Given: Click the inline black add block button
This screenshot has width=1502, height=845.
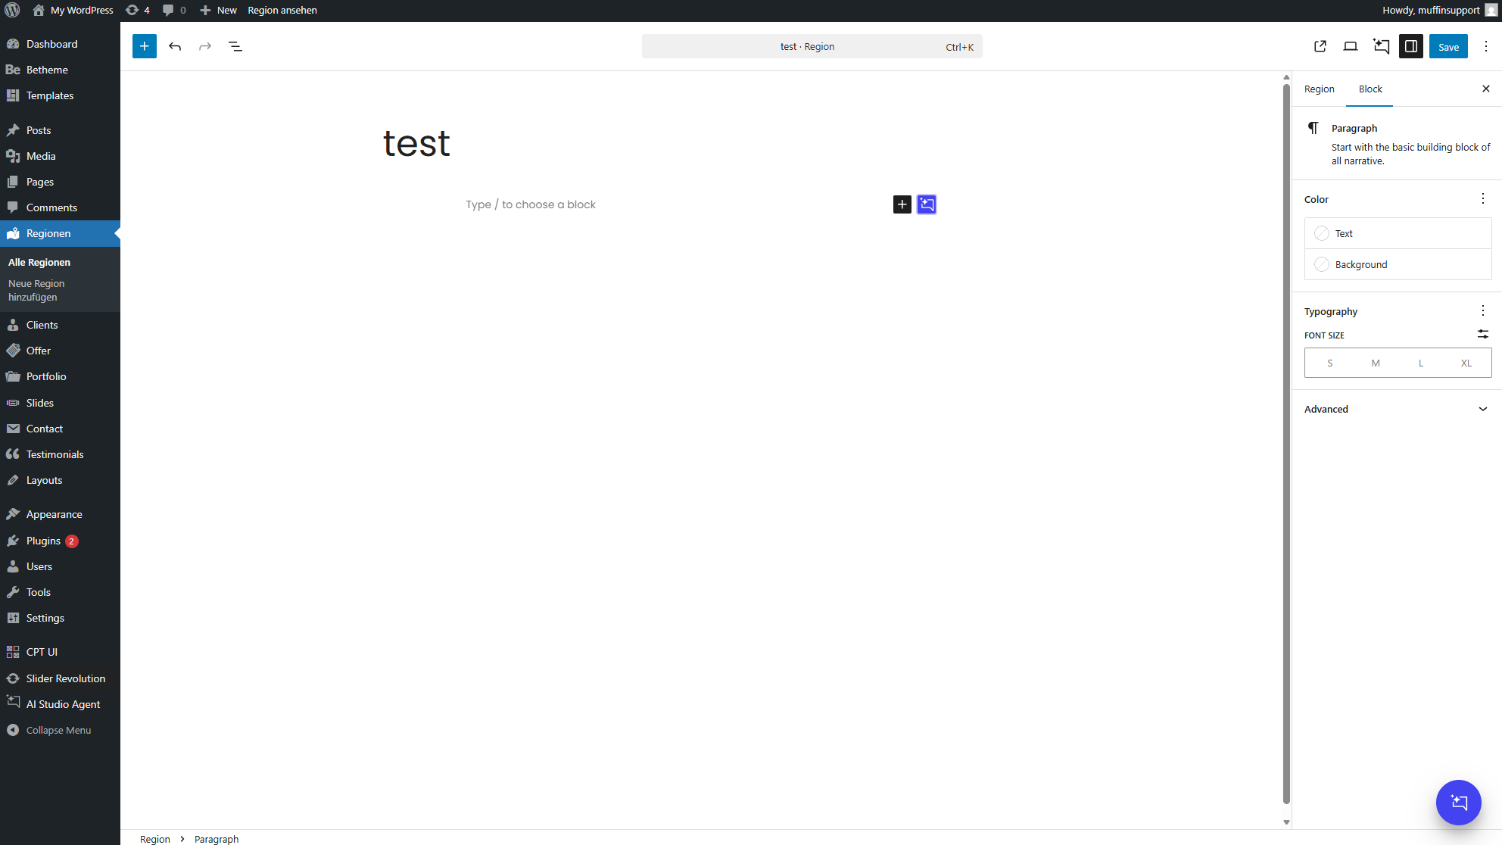Looking at the screenshot, I should coord(902,204).
